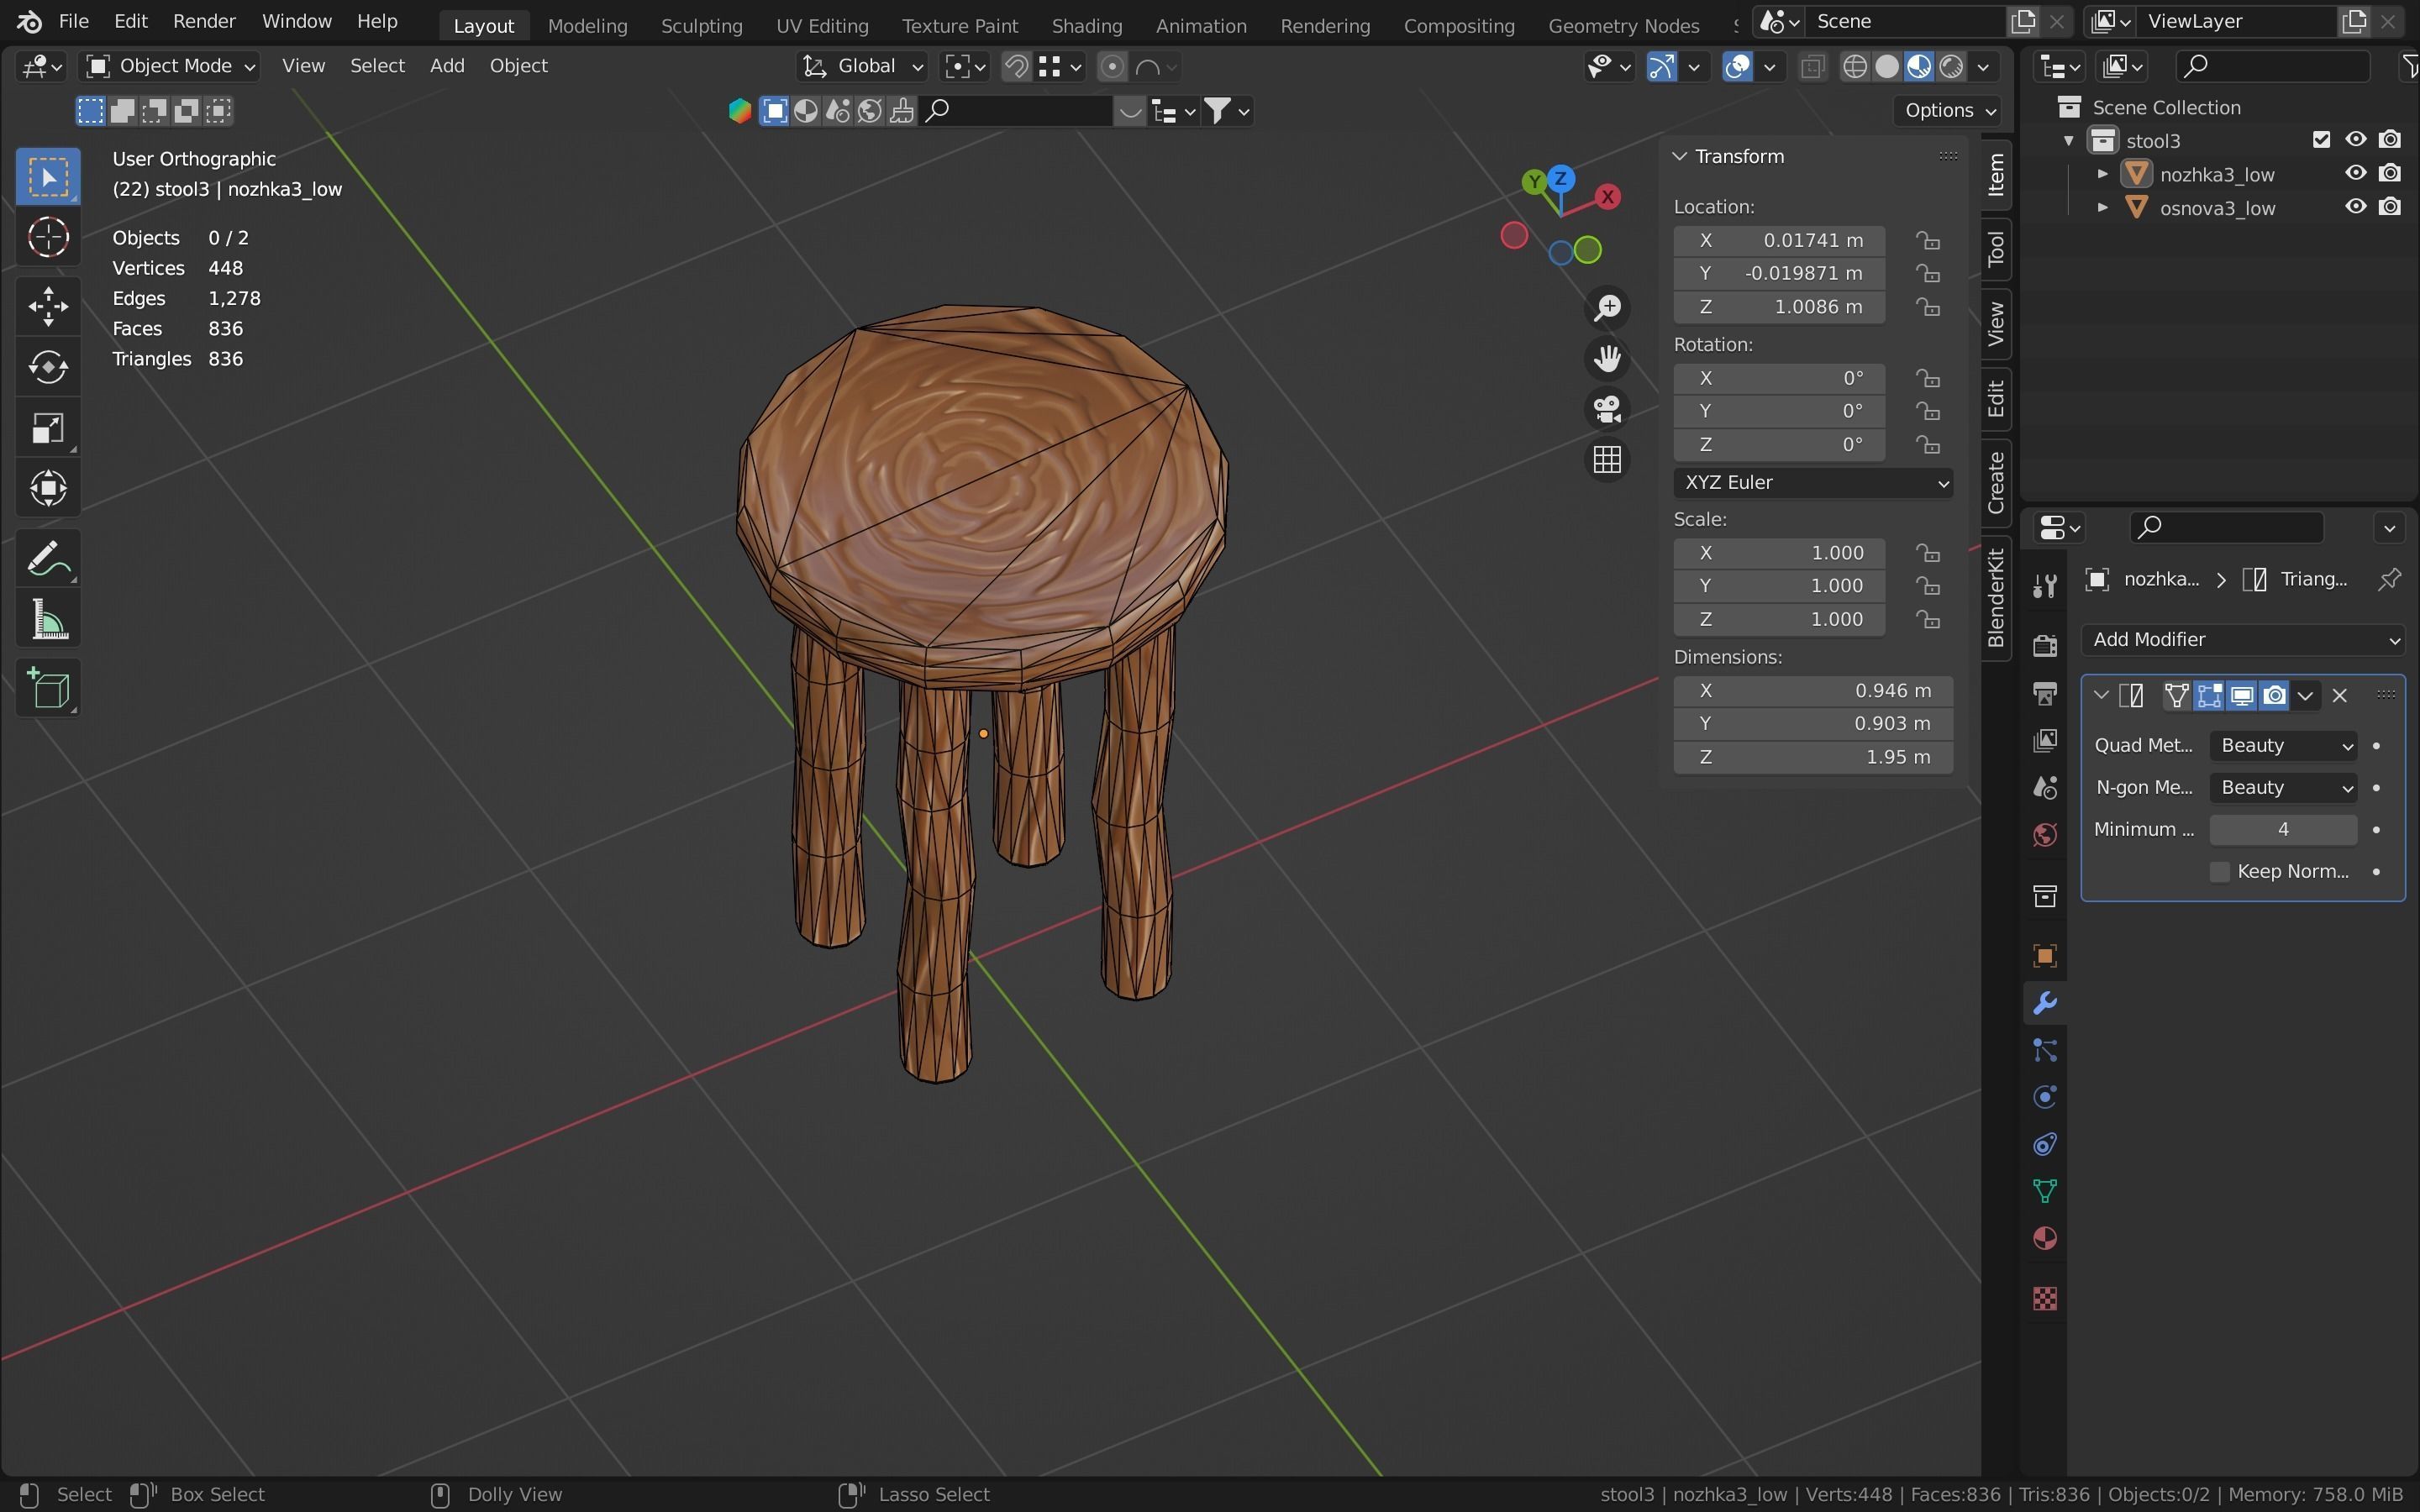Remove the Triangulate modifier
This screenshot has height=1512, width=2420.
pos(2340,696)
